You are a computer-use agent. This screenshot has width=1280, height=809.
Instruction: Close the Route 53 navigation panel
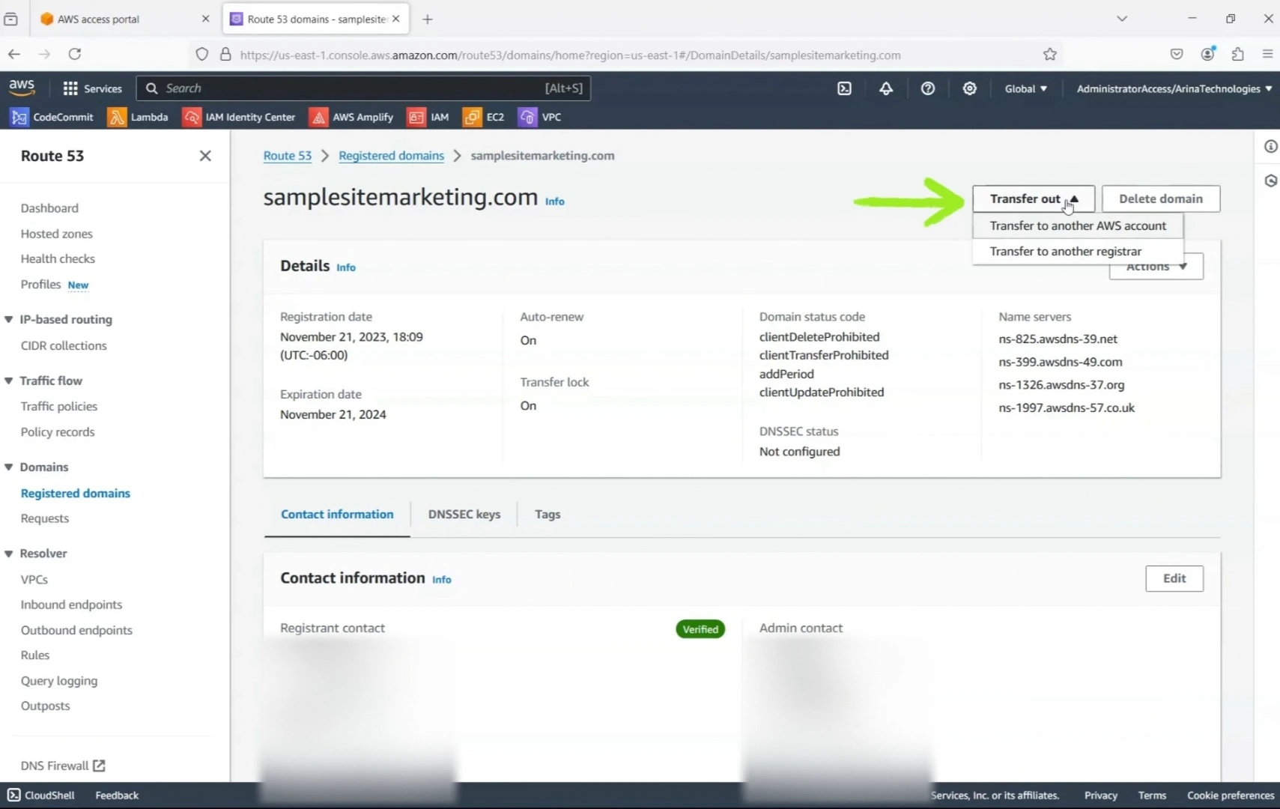(205, 156)
